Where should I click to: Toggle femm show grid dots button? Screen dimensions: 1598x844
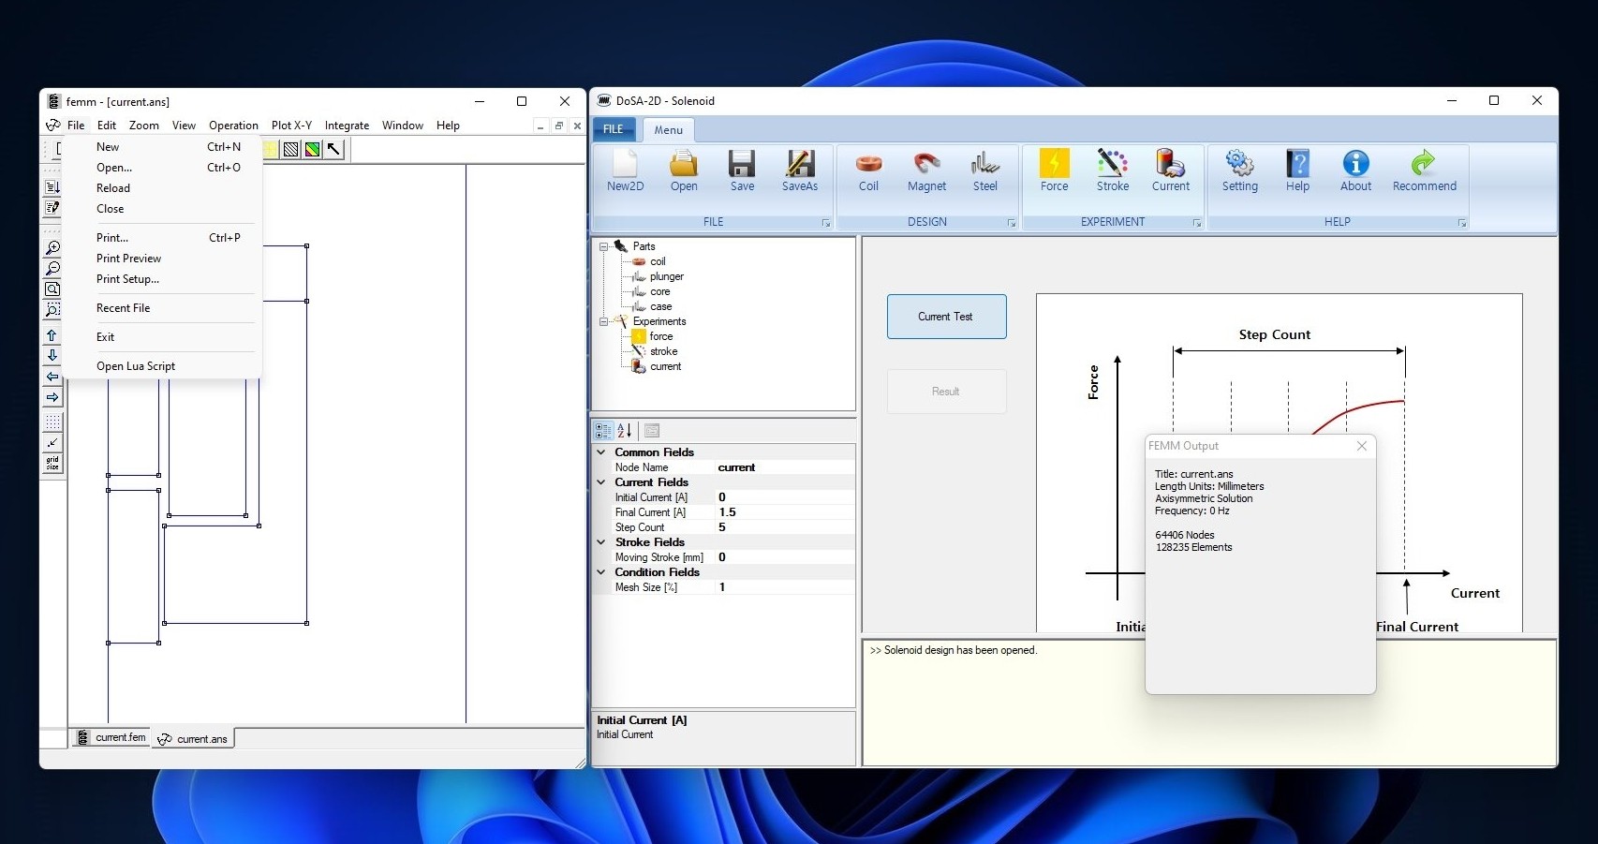[52, 422]
